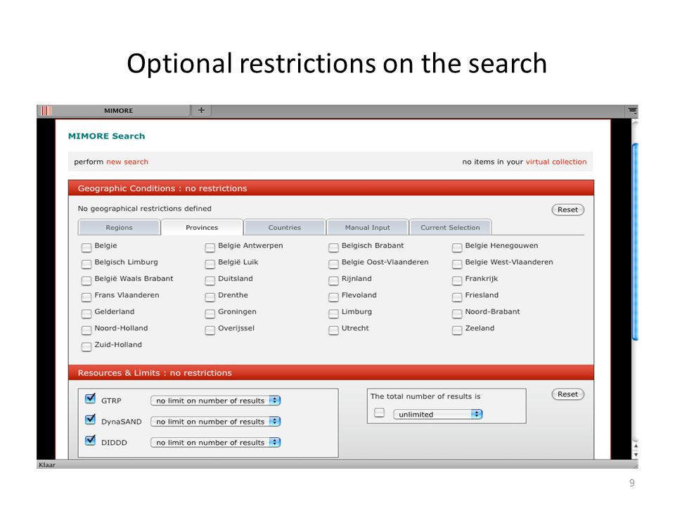Check the Limburg checkbox
The image size is (675, 506).
[333, 313]
